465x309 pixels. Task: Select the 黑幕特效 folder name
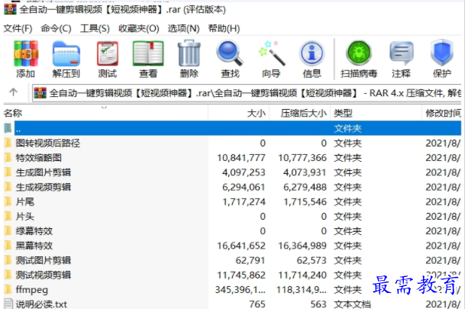[x=34, y=246]
